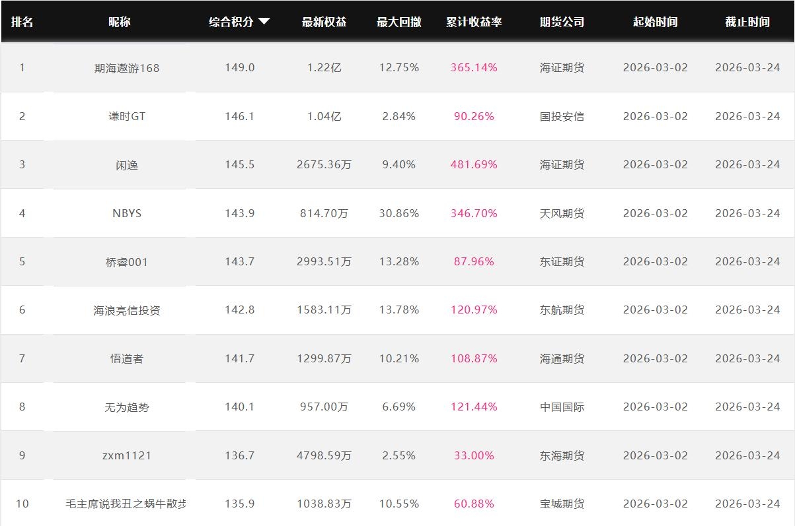Open the 悟道者 trader entry
This screenshot has height=526, width=795.
[x=127, y=358]
